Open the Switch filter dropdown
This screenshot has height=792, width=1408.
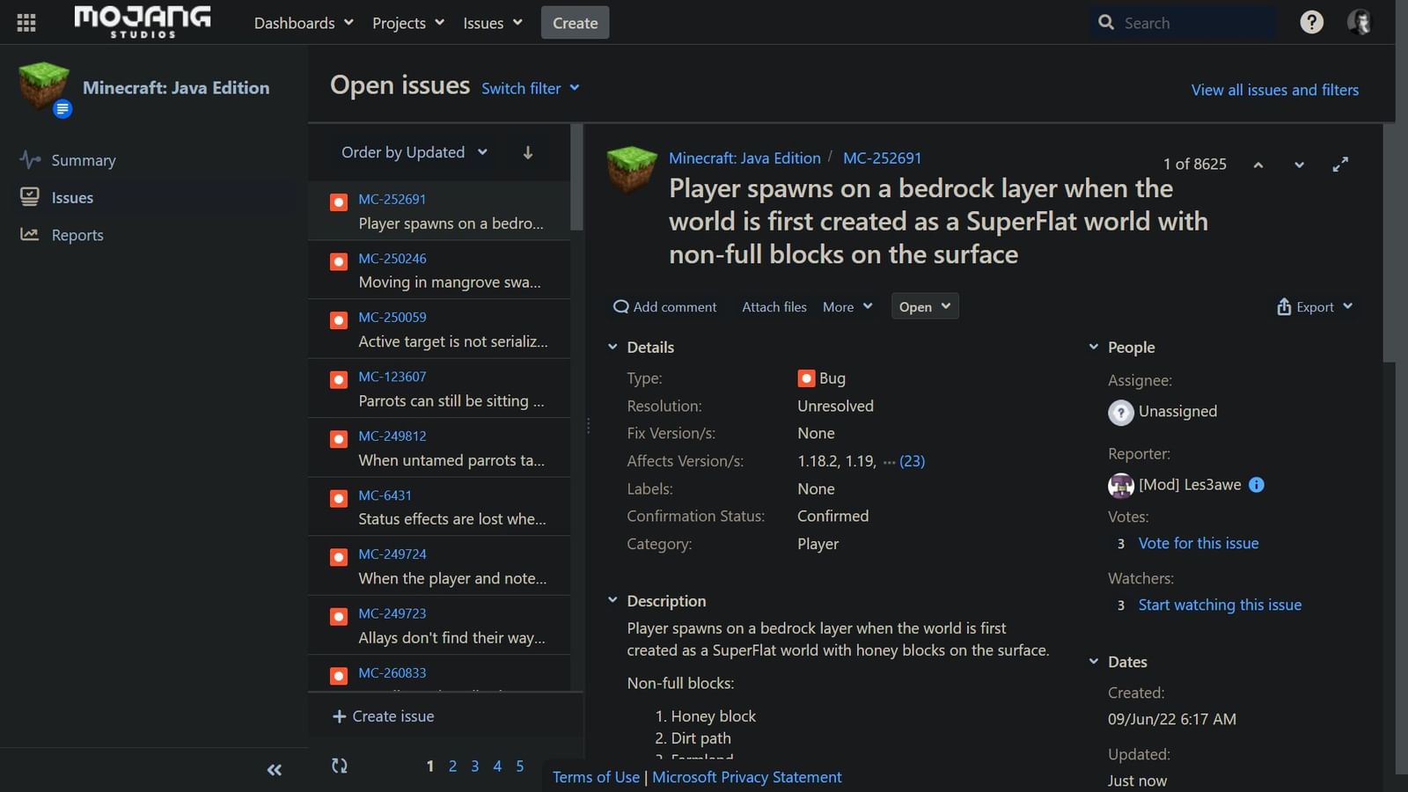pyautogui.click(x=530, y=88)
